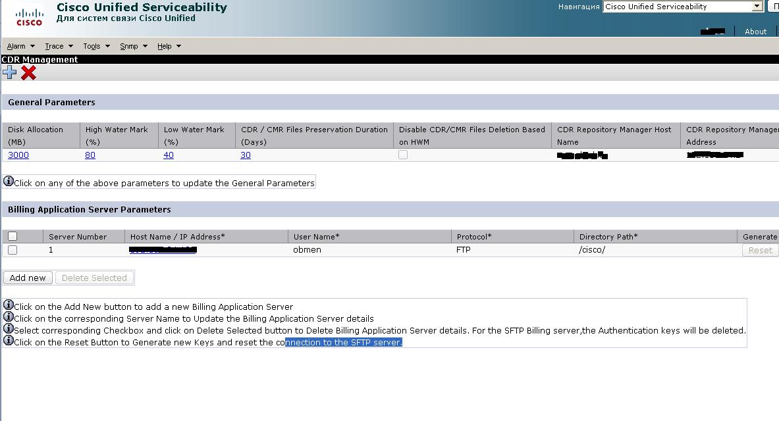Click the red X Delete Selected icon
This screenshot has width=779, height=421.
click(x=29, y=72)
